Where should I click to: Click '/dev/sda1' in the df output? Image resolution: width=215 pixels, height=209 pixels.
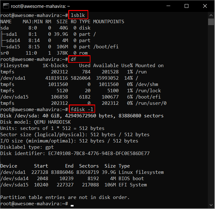[13, 78]
